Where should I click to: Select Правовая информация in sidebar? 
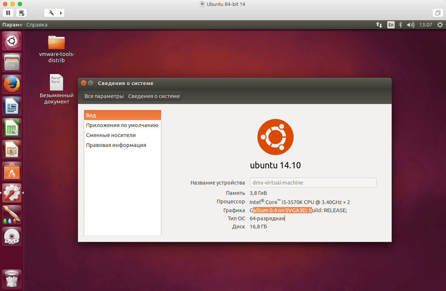coord(123,145)
